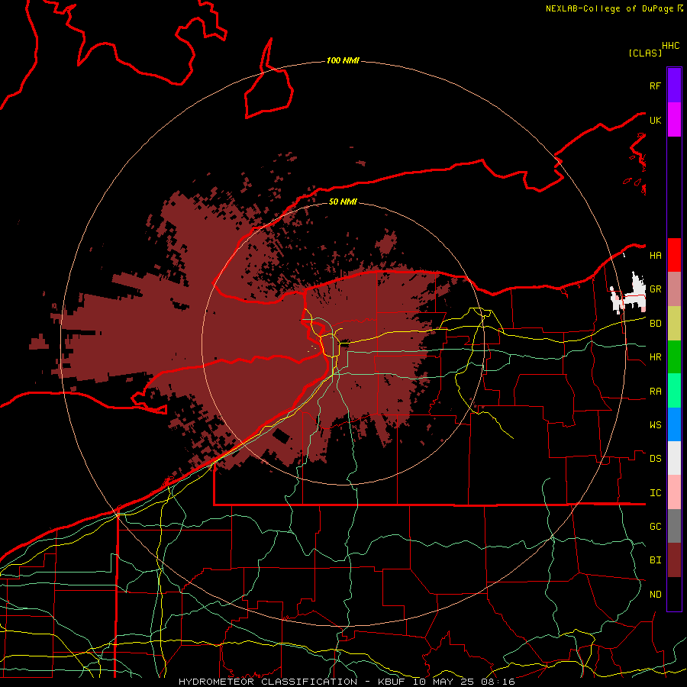Click the blue WS legend swatch

point(674,424)
